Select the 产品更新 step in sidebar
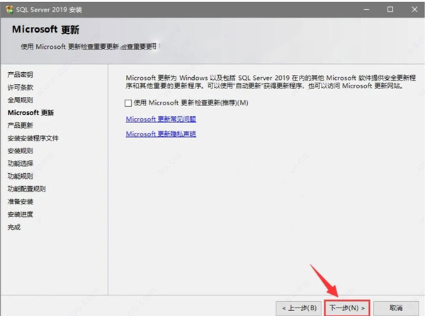The width and height of the screenshot is (425, 316). [x=21, y=125]
